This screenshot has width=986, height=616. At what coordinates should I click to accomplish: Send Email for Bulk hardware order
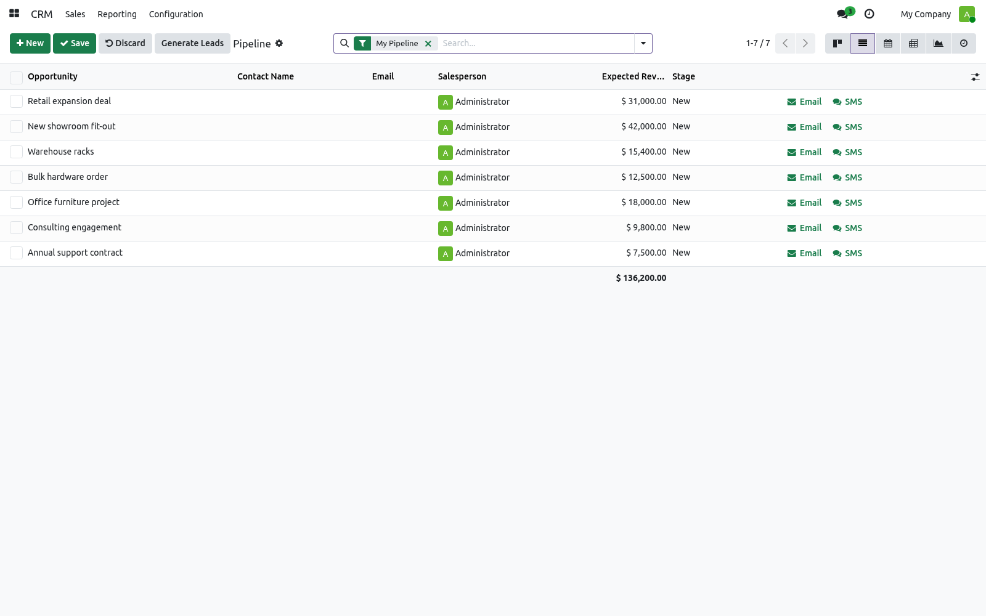coord(804,177)
